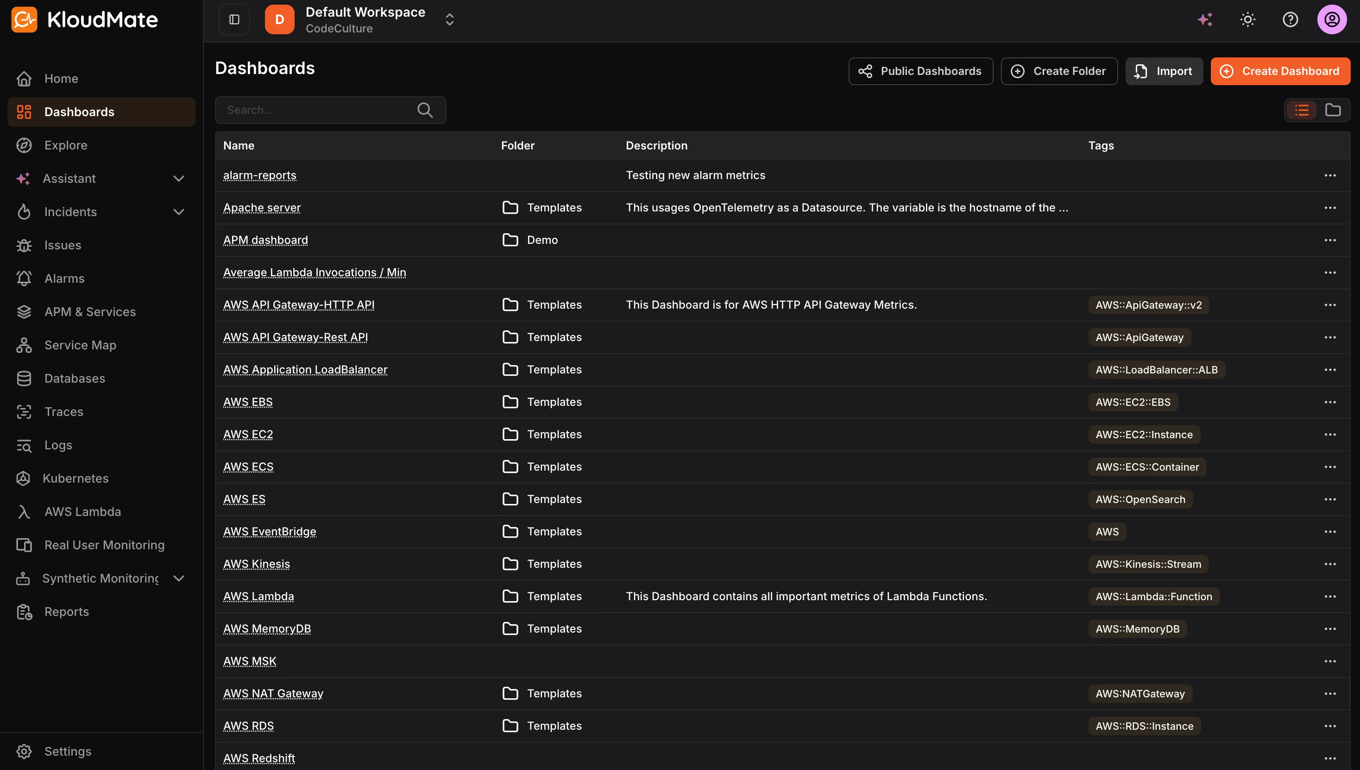Open the AWS Redshift dashboard link

[x=259, y=758]
